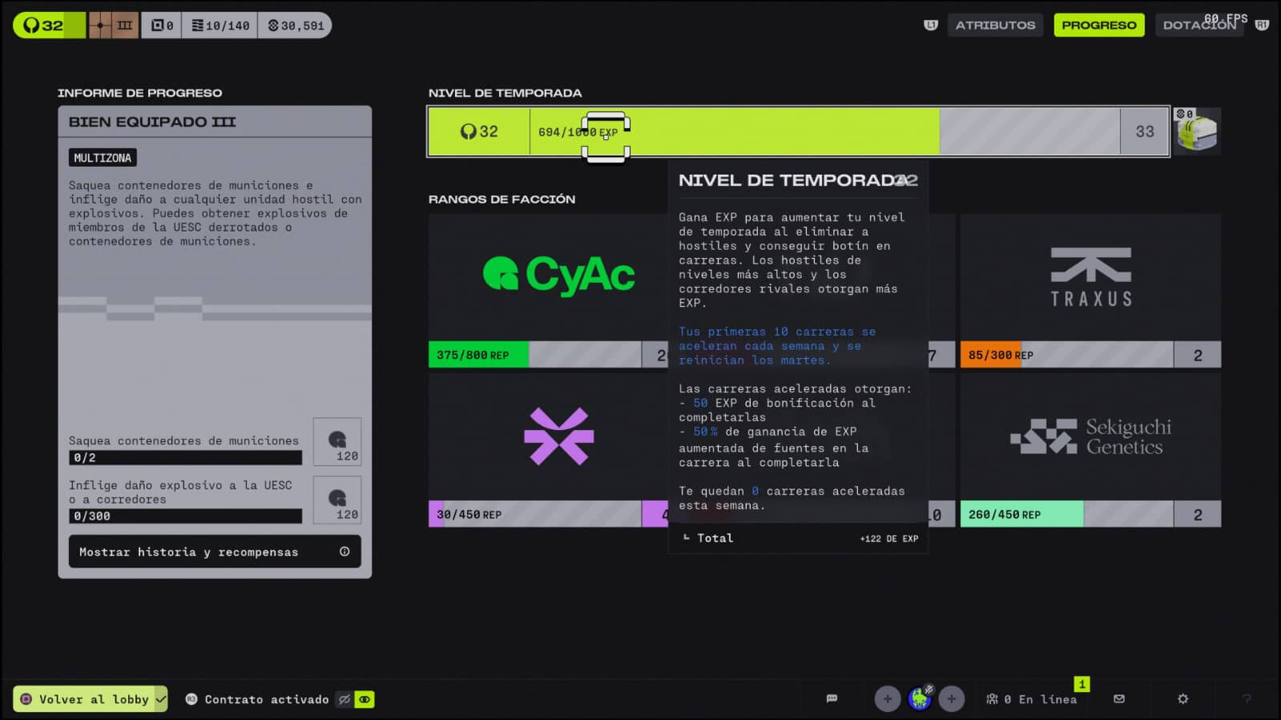Expand Mostrar historia y recompensas
The image size is (1281, 720).
point(214,551)
